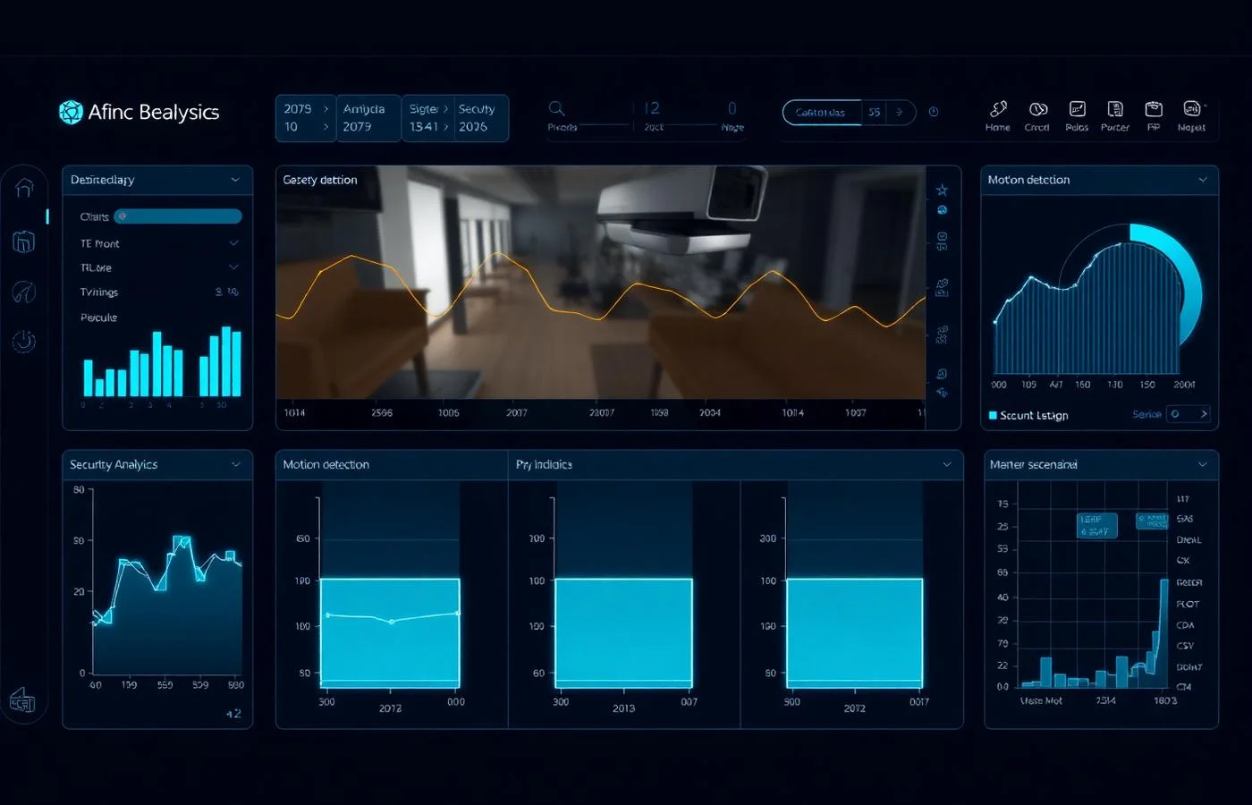Collapse the top Motion detection panel chevron
This screenshot has width=1252, height=805.
point(1203,180)
